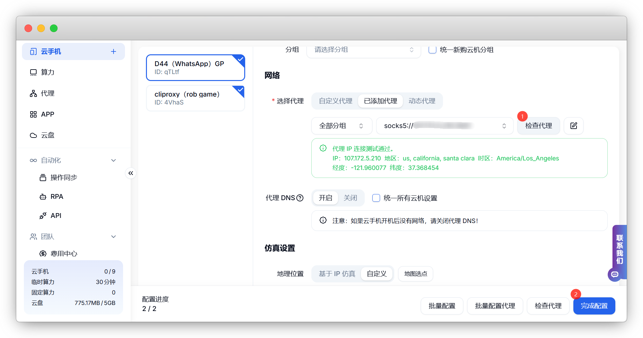This screenshot has width=643, height=338.
Task: Click 检查代理 next to proxy dropdown
Action: [538, 126]
